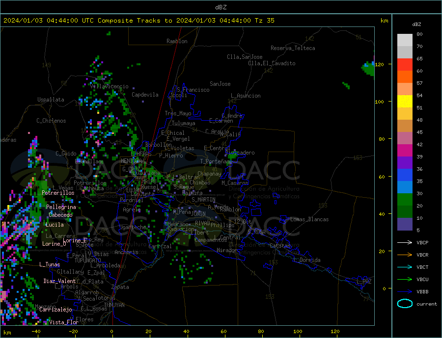Click the green VBCU arrow in legend
The image size is (442, 338).
(x=405, y=280)
